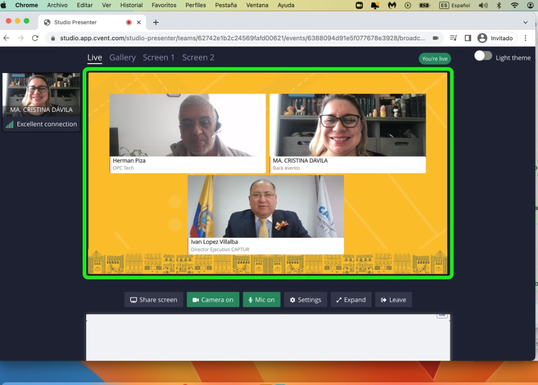
Task: Open the Chrome menu in menu bar
Action: coord(26,5)
